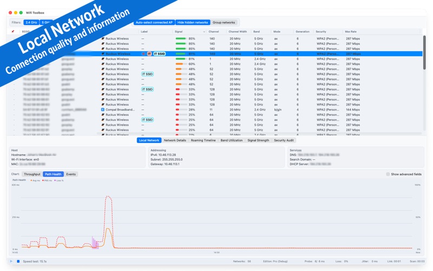Click the IT SSID tag in the selected row
The width and height of the screenshot is (433, 271).
159,54
